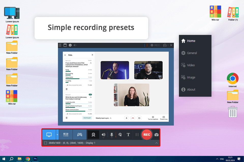Delete poll 2 with its trash icon
Screen dimensions: 244x162
(x=67, y=118)
